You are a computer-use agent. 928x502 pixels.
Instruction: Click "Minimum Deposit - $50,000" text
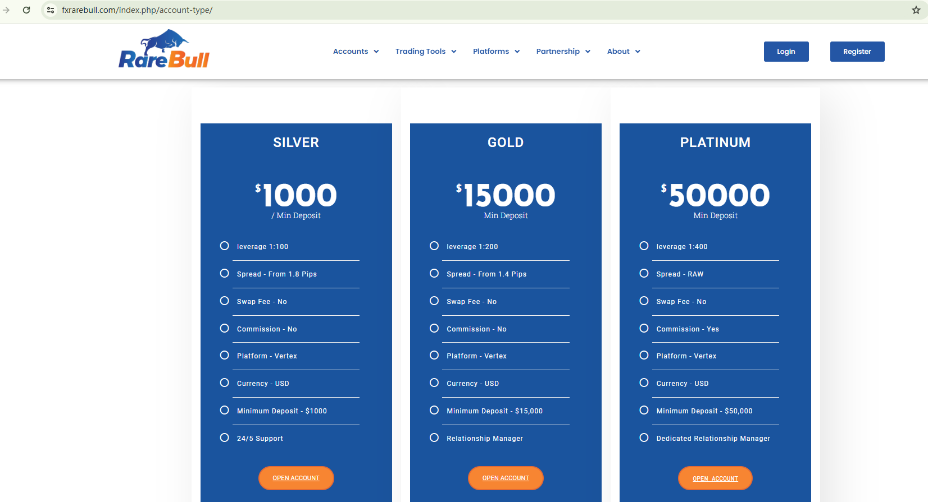(x=704, y=411)
